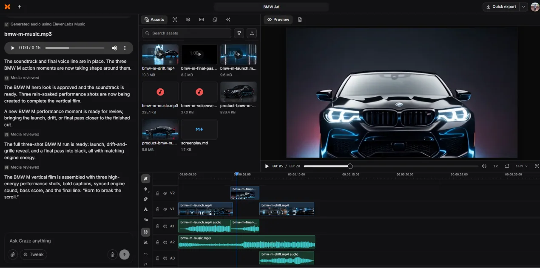Click the microphone voice input icon
Image resolution: width=540 pixels, height=268 pixels.
[x=113, y=254]
